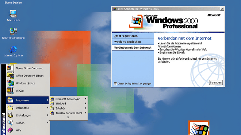The width and height of the screenshot is (241, 135).
Task: Click the Beenden button
Action: coord(216,83)
